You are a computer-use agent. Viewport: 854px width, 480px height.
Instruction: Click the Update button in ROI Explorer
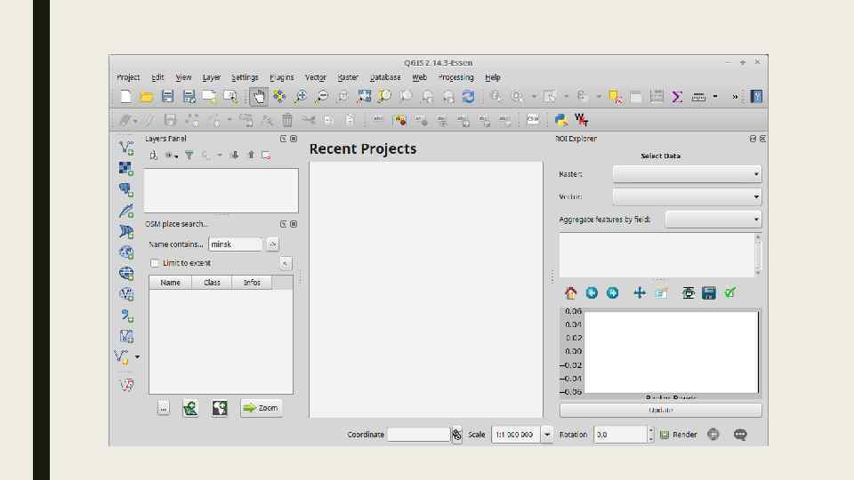(660, 410)
